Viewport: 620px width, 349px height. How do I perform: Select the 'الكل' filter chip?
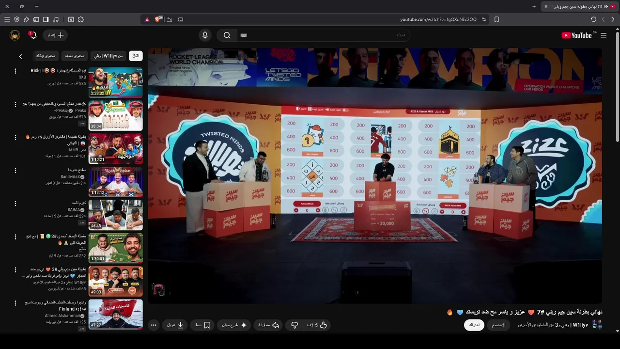[136, 56]
